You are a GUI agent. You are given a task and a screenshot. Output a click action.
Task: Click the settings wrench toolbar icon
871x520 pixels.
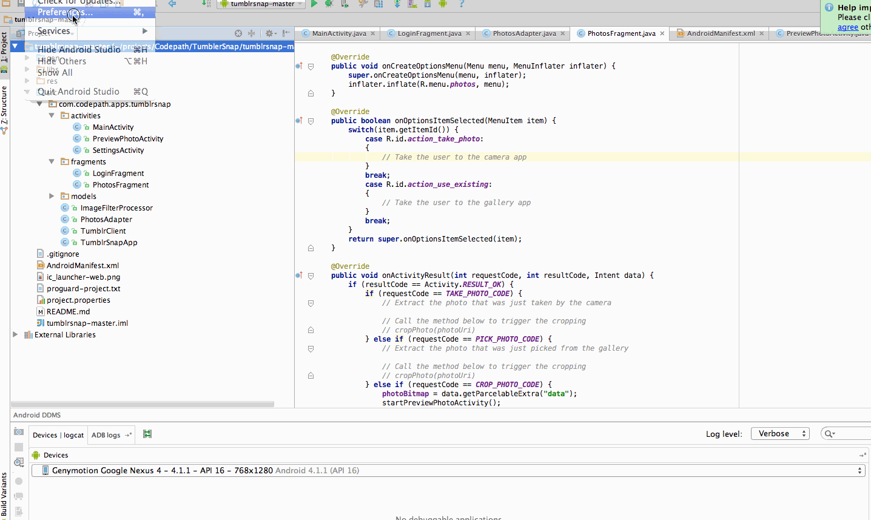click(363, 4)
